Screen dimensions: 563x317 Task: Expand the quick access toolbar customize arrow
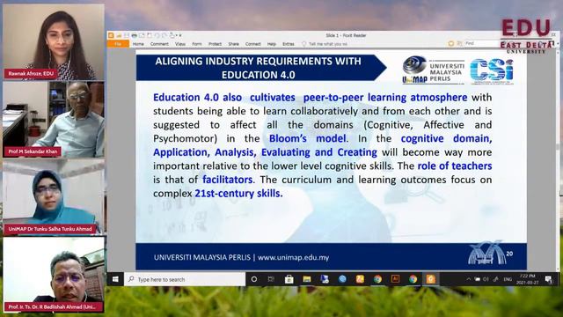[x=180, y=35]
